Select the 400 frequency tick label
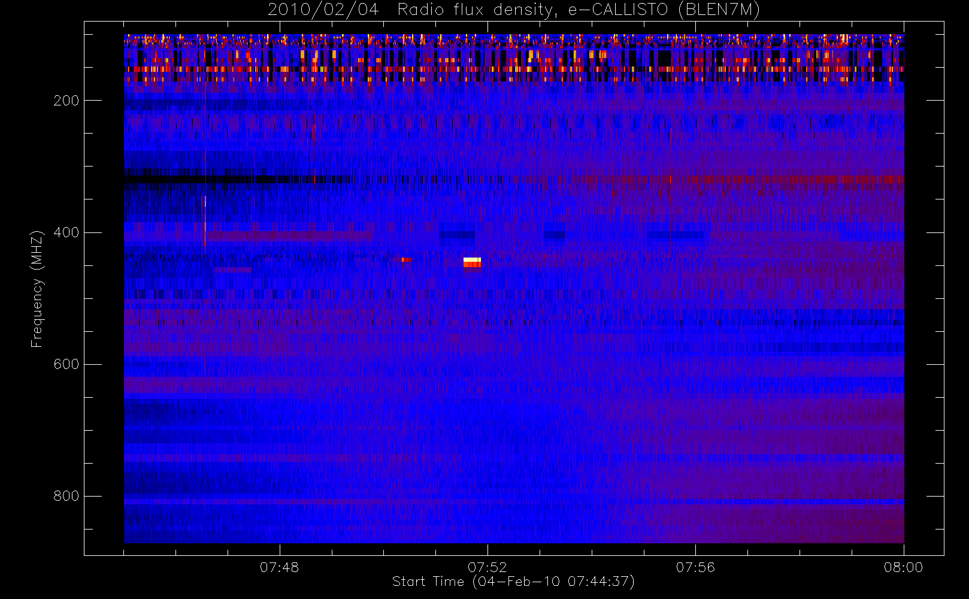 tap(66, 232)
